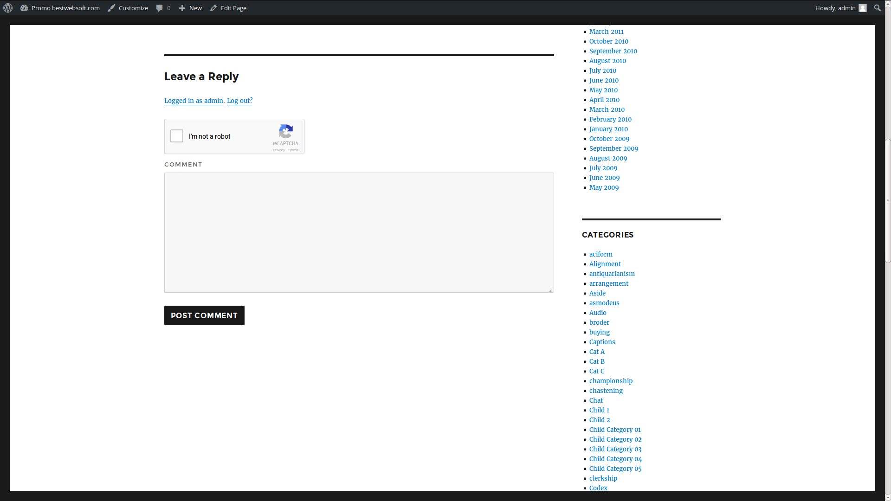Click the reCAPTCHA Privacy link
This screenshot has height=501, width=891.
tap(278, 150)
